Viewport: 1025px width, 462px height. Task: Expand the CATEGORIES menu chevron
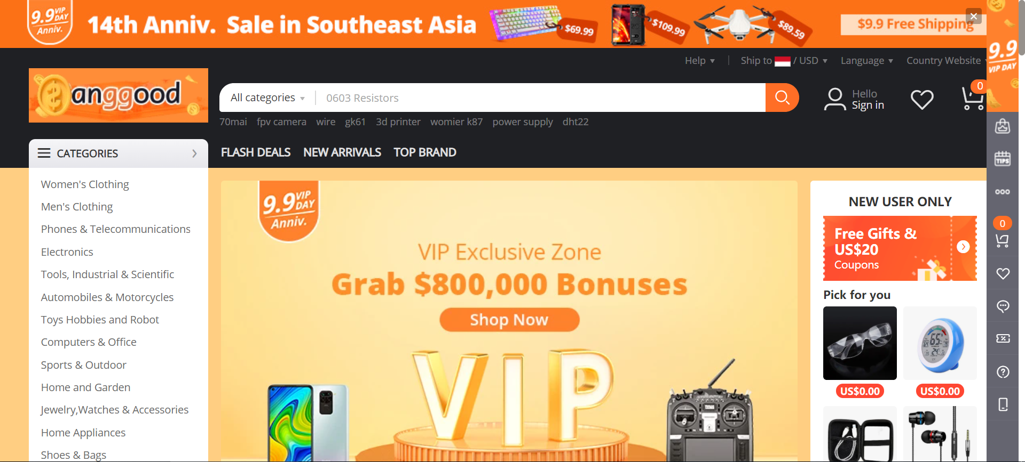(194, 153)
